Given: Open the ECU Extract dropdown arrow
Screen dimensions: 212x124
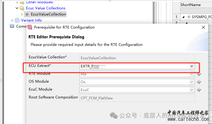Looking at the screenshot, I should point(192,66).
